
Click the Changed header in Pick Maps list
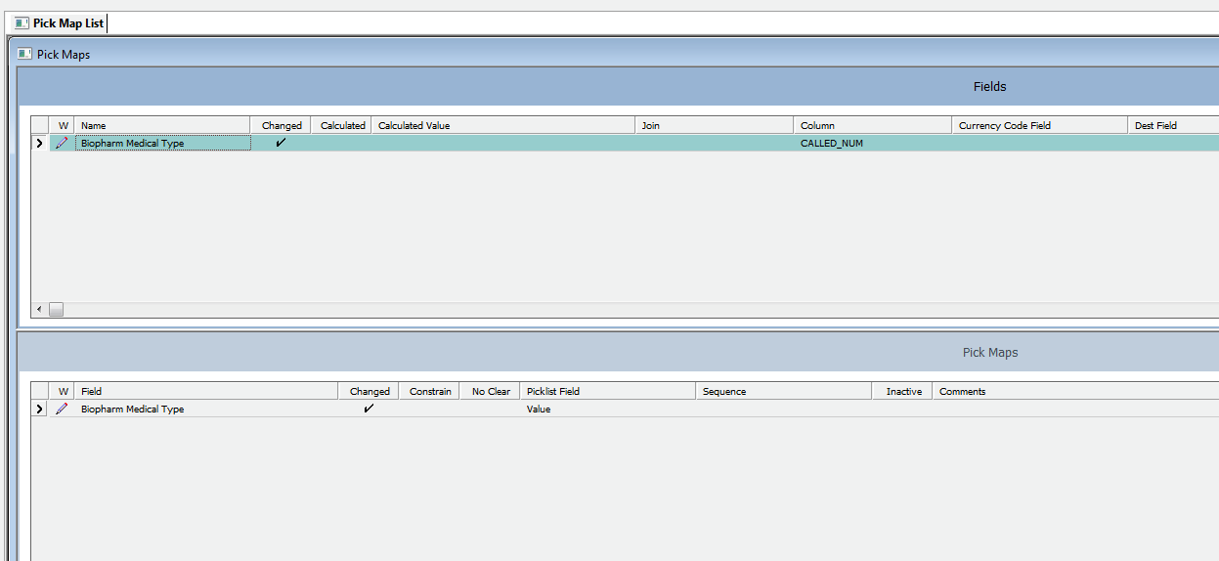coord(370,391)
